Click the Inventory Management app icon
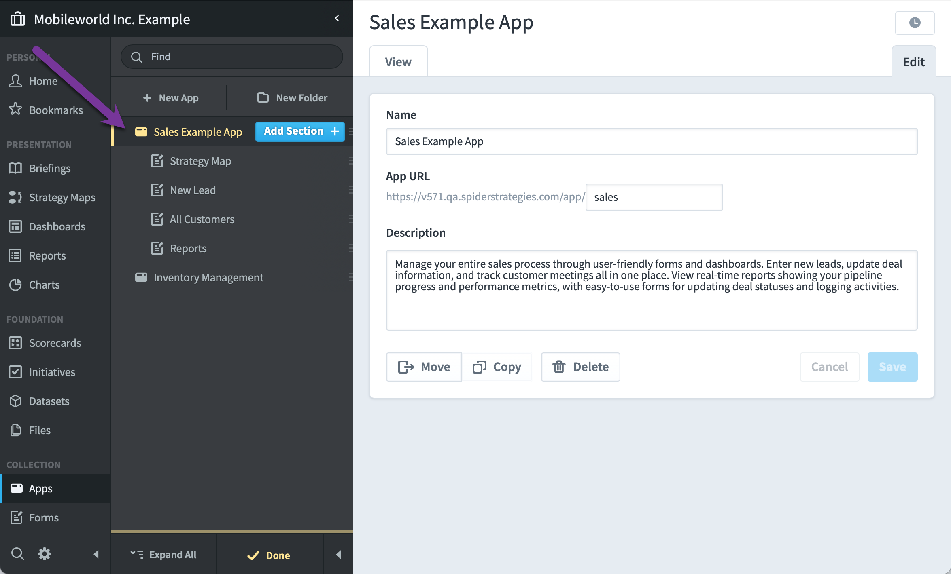Image resolution: width=951 pixels, height=574 pixels. [x=141, y=277]
